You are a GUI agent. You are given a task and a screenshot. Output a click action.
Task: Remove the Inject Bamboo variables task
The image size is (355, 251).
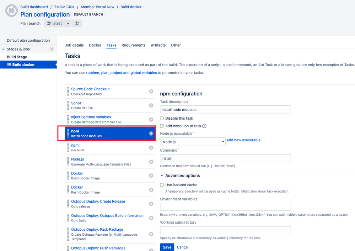tap(151, 120)
